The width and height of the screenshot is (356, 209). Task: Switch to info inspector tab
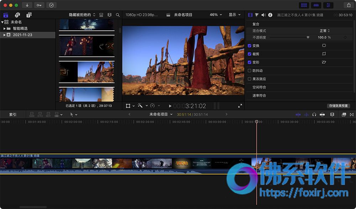tap(270, 15)
